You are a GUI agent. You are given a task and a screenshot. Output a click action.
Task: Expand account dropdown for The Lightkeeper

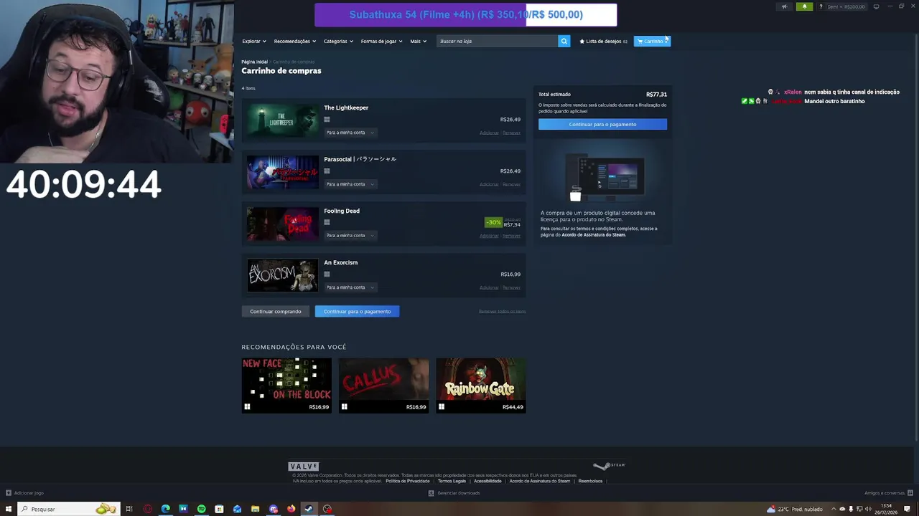click(x=350, y=133)
